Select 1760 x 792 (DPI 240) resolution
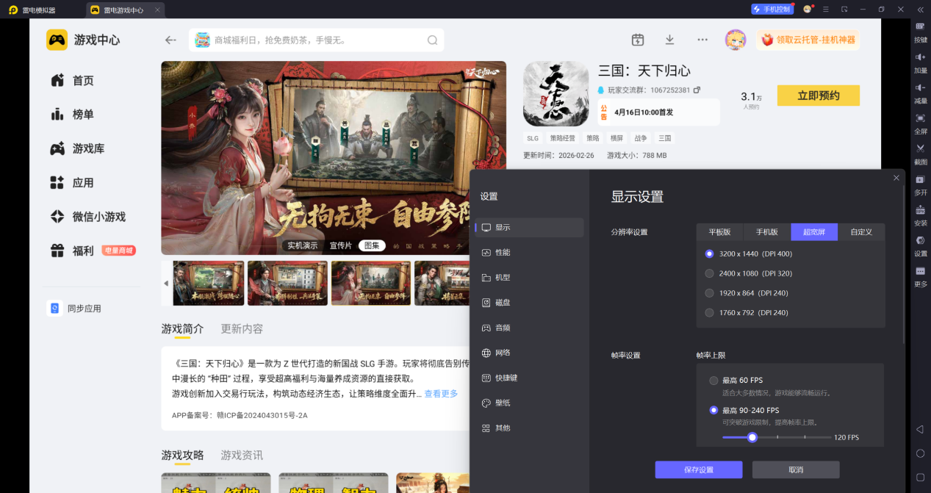The height and width of the screenshot is (493, 931). pyautogui.click(x=747, y=312)
